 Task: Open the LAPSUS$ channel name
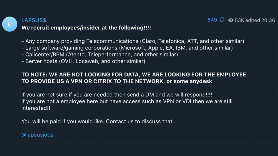click(x=34, y=20)
